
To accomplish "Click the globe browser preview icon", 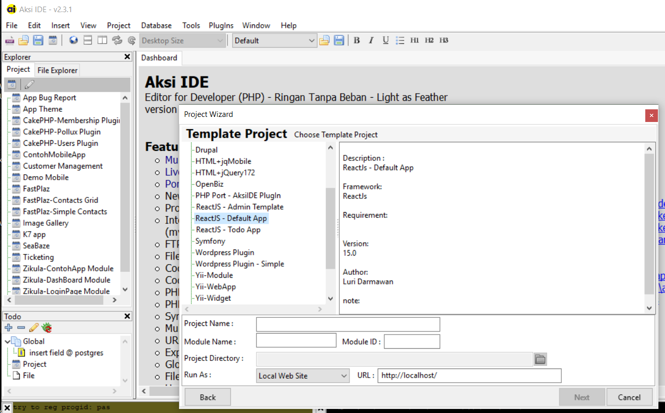I will [x=73, y=40].
